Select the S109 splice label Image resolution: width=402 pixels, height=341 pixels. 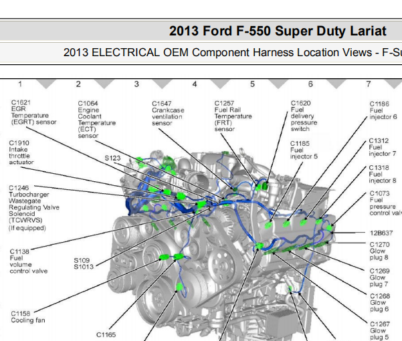tap(82, 260)
